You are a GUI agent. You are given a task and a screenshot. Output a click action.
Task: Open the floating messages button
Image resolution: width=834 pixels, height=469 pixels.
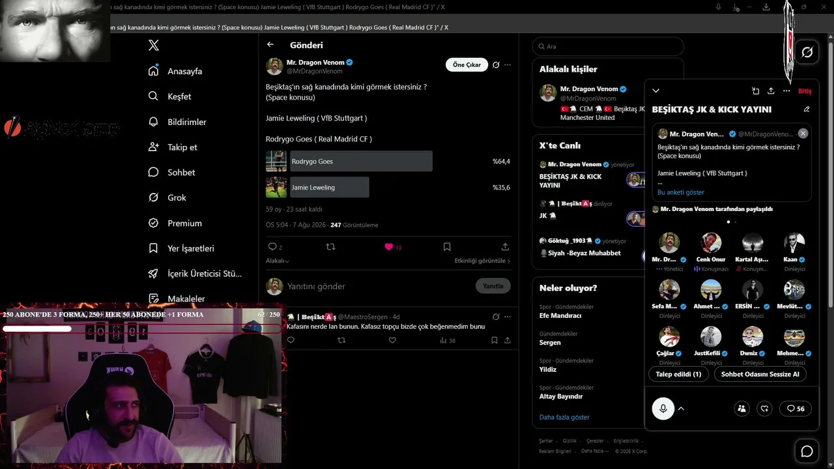807,451
